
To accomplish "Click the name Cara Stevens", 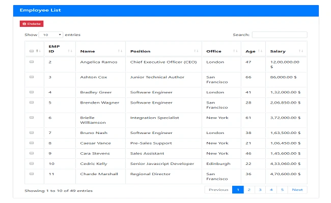I will tap(95, 154).
